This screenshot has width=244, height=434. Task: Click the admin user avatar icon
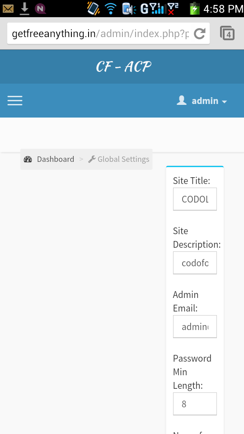pos(182,100)
